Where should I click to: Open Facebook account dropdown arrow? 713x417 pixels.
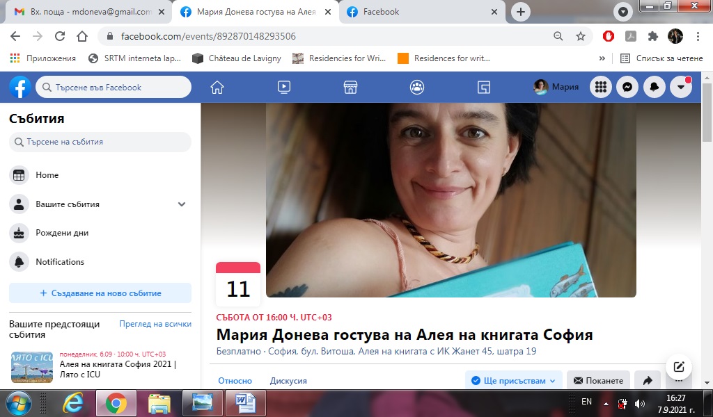coord(680,87)
